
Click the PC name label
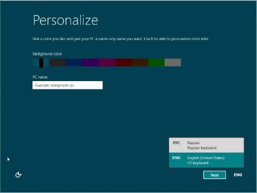(40, 77)
